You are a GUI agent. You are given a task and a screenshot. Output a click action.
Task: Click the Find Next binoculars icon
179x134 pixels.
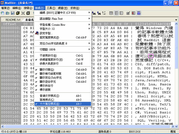tap(94, 13)
